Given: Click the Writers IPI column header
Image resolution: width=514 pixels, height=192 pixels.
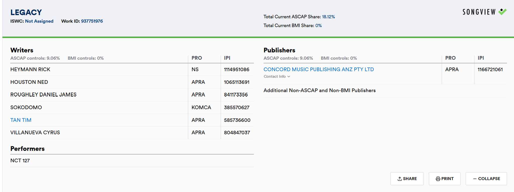Looking at the screenshot, I should tap(227, 58).
